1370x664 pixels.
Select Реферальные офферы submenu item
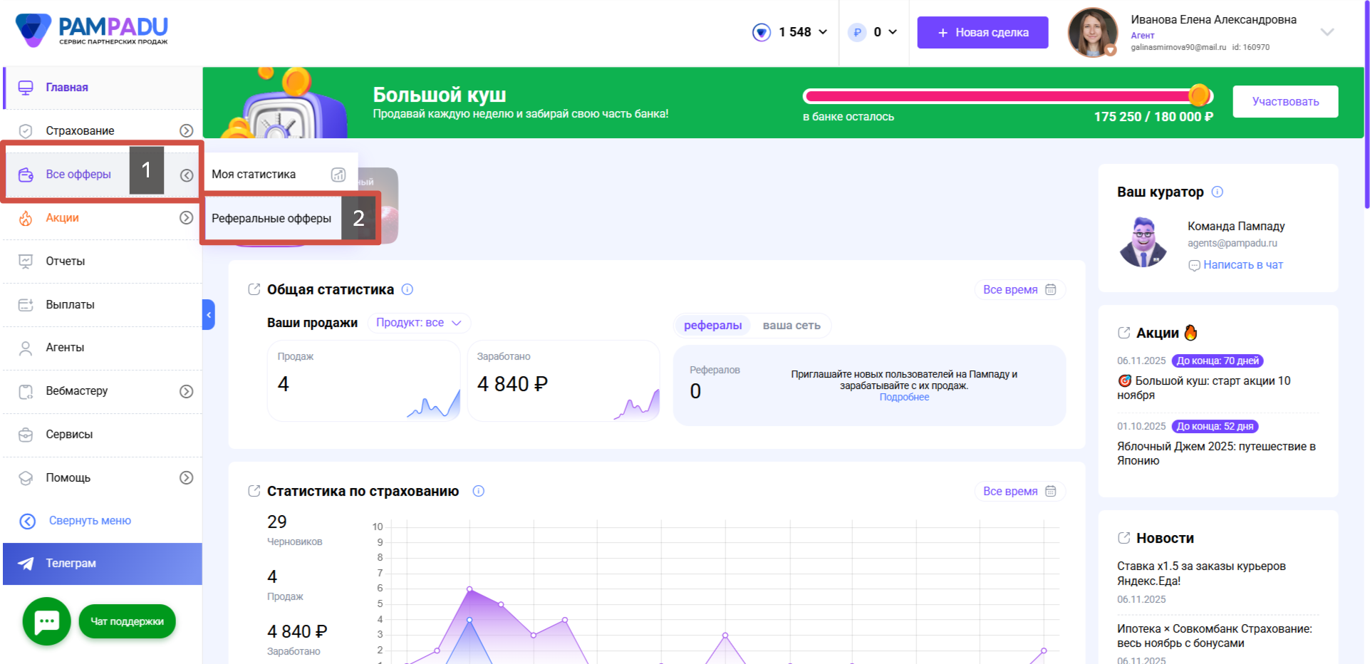point(271,219)
